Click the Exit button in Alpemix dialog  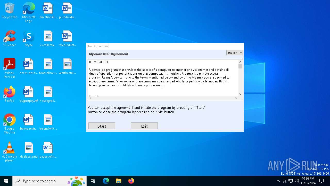[x=144, y=126]
